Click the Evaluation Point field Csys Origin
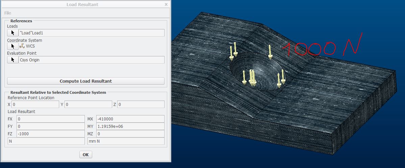 [x=92, y=60]
